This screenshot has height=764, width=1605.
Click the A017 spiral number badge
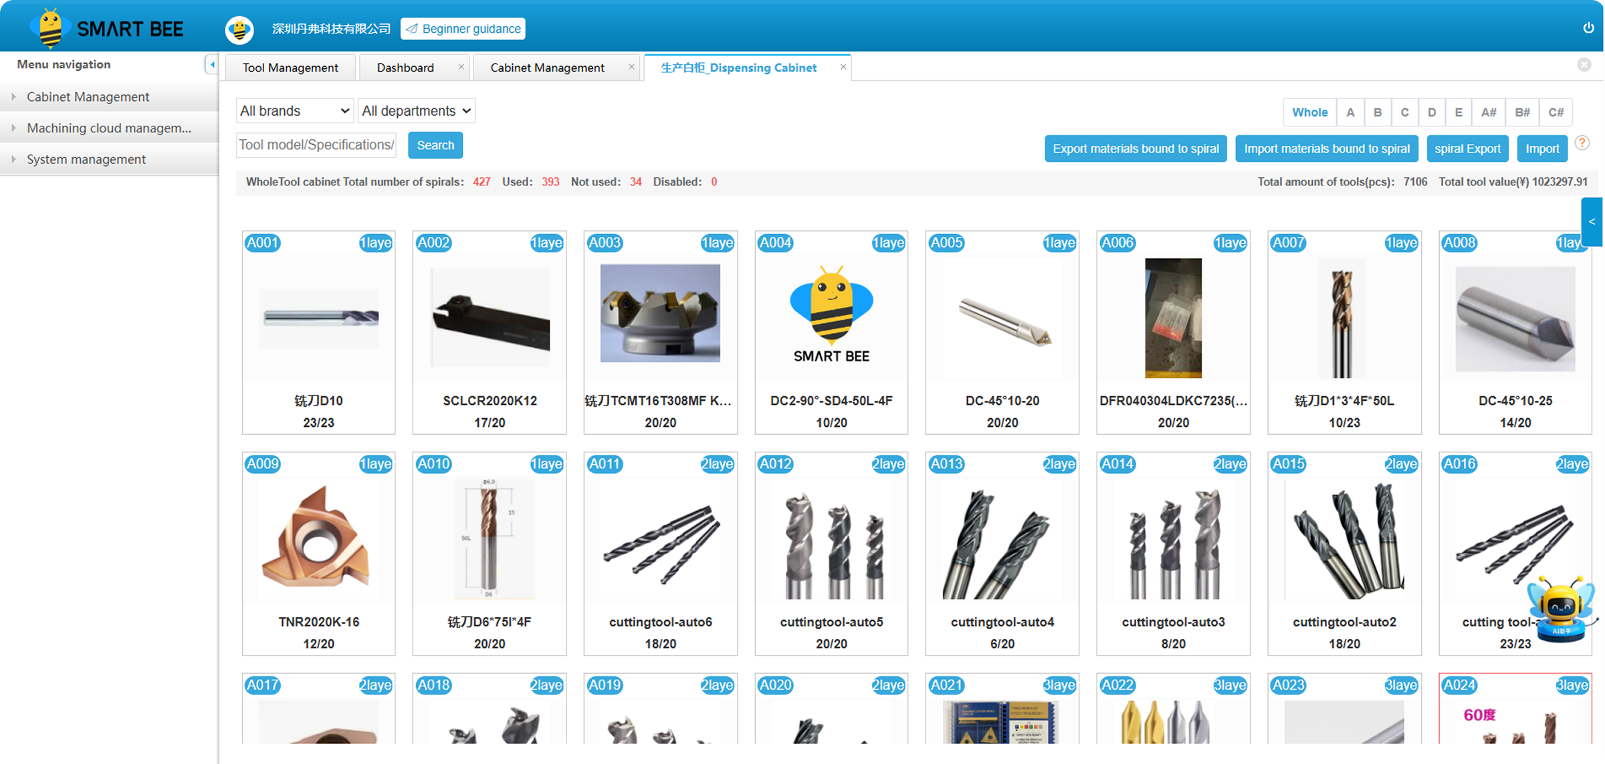(x=263, y=685)
